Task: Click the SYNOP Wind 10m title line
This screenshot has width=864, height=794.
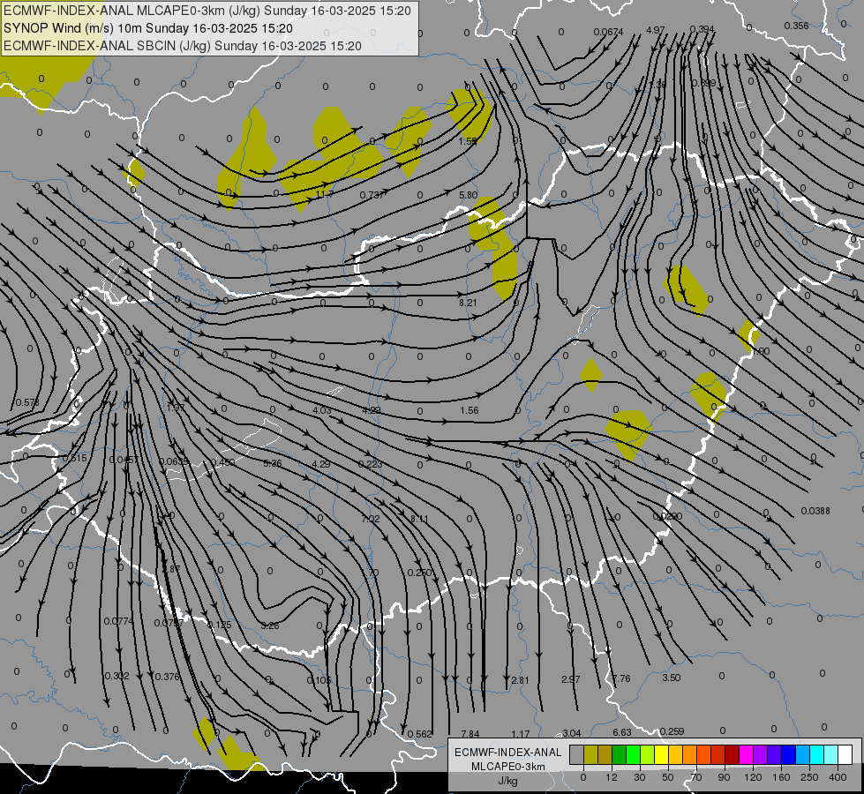Action: click(147, 28)
